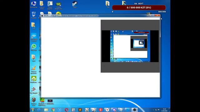
Task: Launch Google Chrome from the taskbar
Action: pos(53,110)
